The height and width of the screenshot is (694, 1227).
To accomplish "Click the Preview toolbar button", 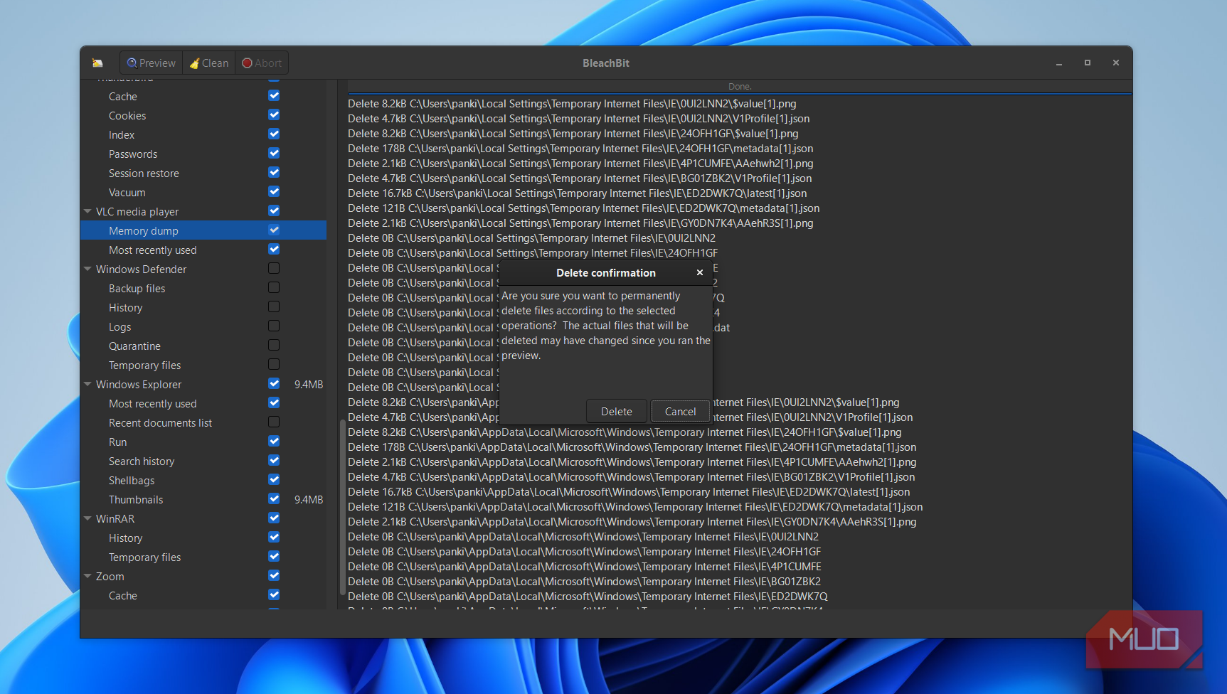I will [151, 63].
